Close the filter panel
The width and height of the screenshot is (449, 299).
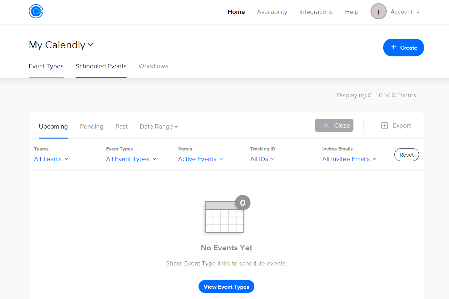(x=334, y=125)
